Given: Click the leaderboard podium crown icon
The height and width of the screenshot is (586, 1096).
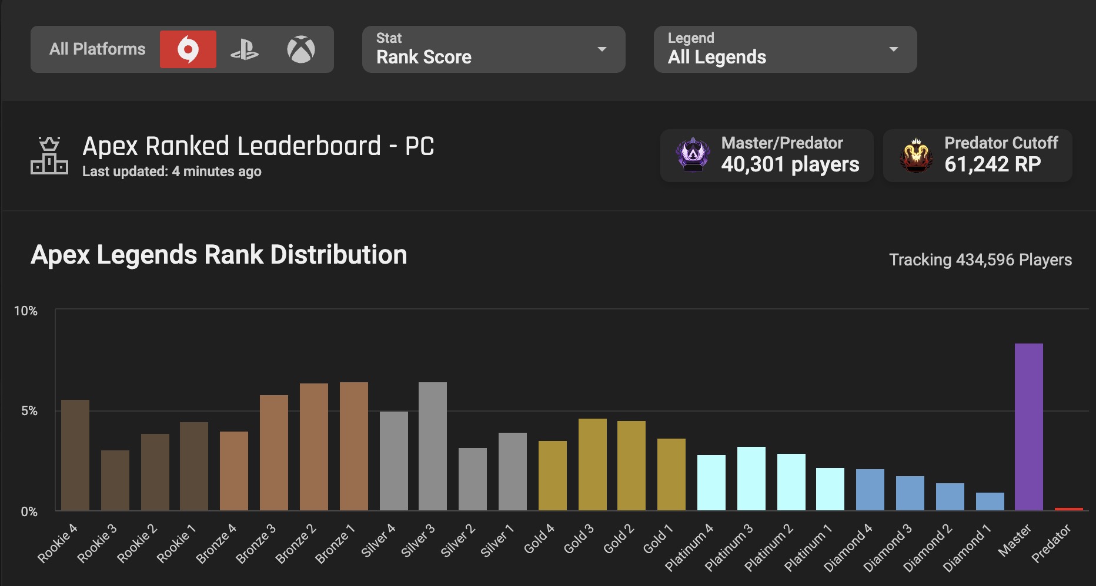Looking at the screenshot, I should click(49, 156).
